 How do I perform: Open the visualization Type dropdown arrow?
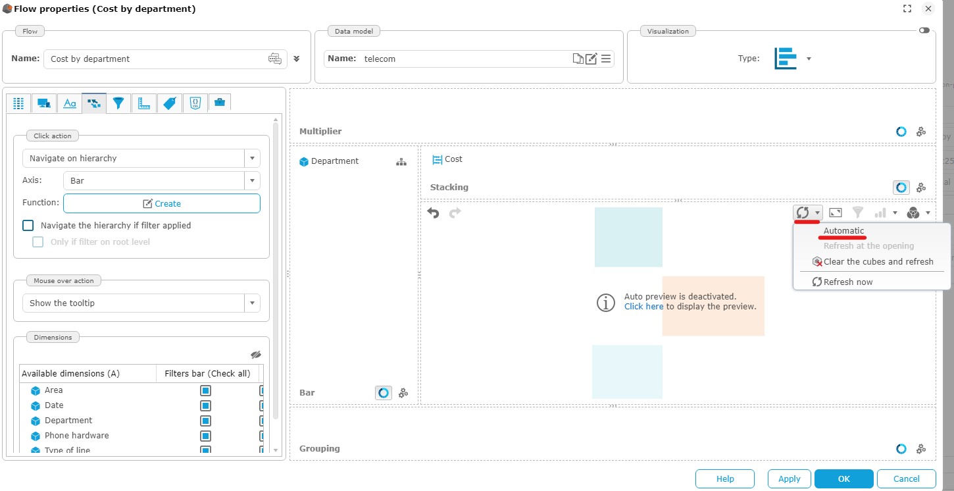point(809,59)
